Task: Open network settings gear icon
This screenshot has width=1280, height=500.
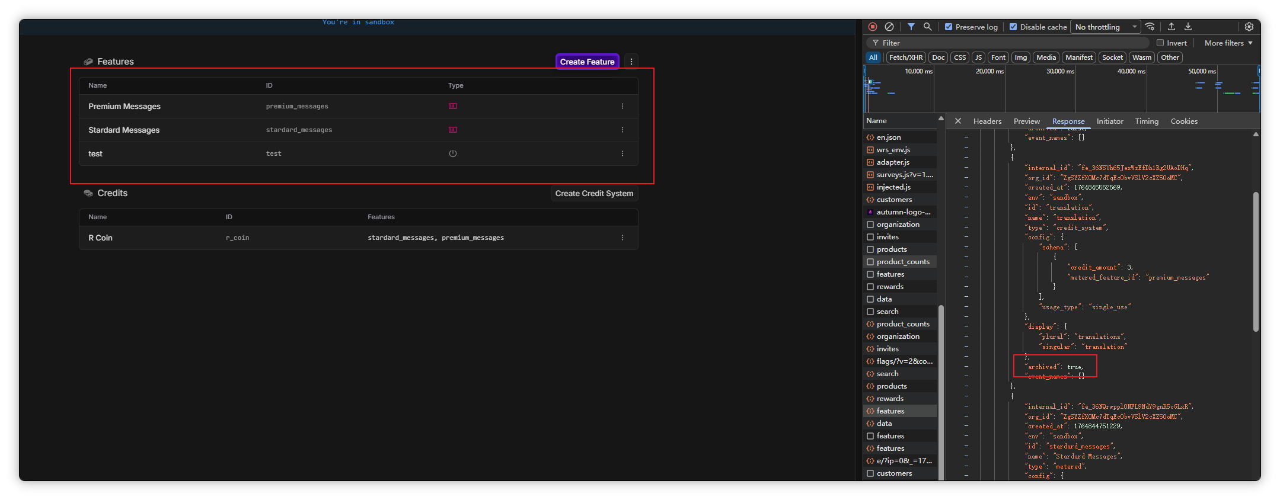Action: click(x=1249, y=27)
